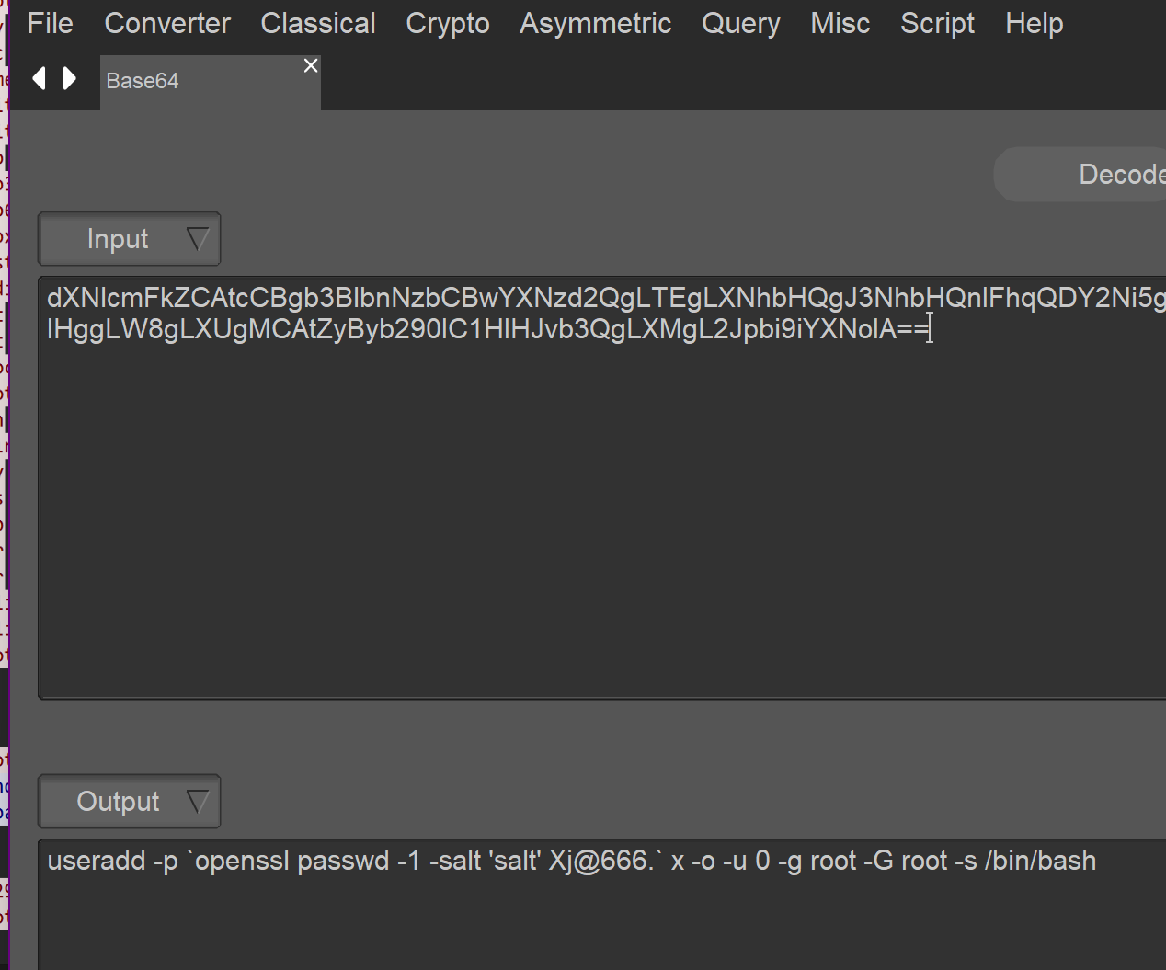1166x970 pixels.
Task: Open the Converter menu
Action: (x=167, y=23)
